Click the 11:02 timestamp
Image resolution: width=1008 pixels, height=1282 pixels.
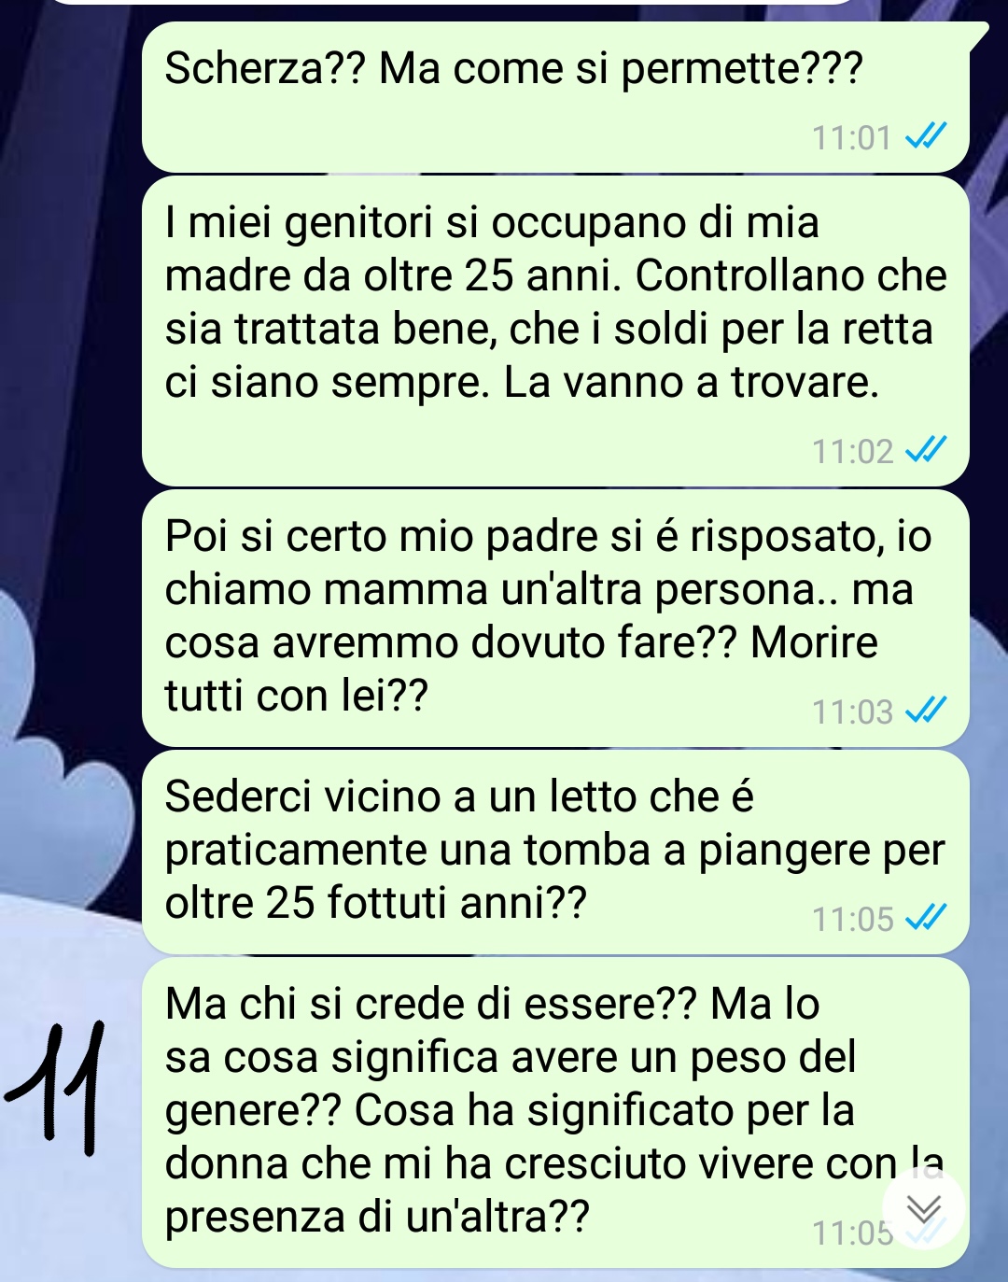coord(852,452)
